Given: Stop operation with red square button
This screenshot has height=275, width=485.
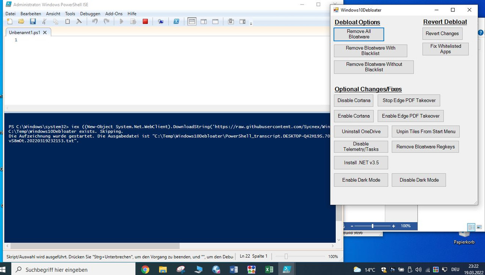Looking at the screenshot, I should [145, 22].
